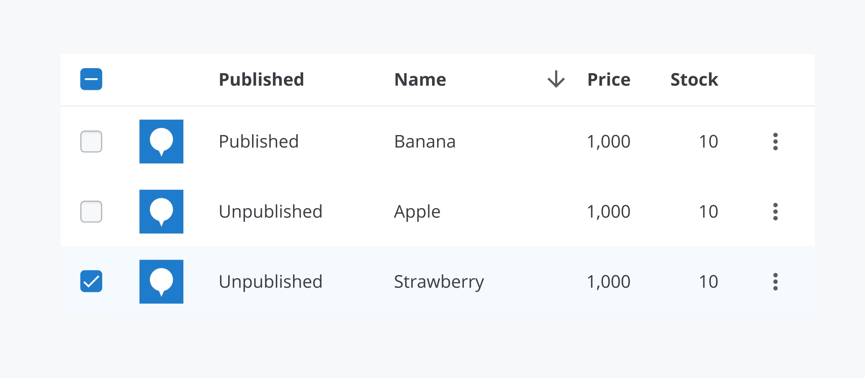865x378 pixels.
Task: Click the Apple product thumbnail image
Action: coord(161,212)
